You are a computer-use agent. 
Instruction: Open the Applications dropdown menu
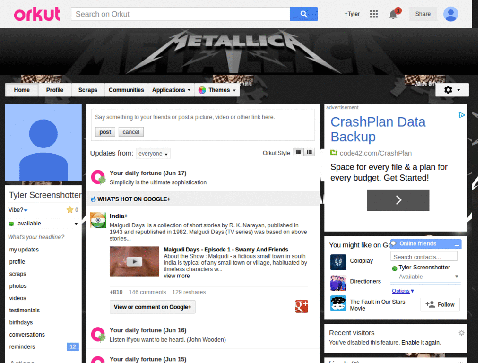(171, 90)
